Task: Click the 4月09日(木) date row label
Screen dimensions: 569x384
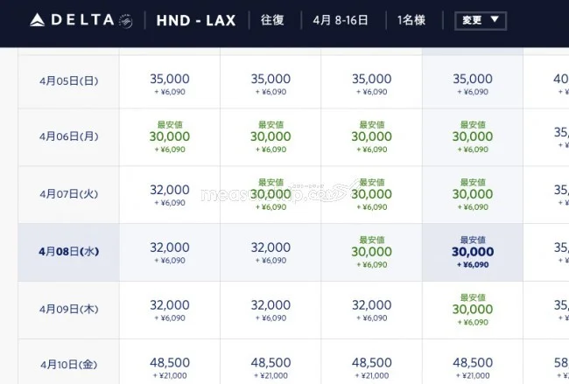Action: 68,309
